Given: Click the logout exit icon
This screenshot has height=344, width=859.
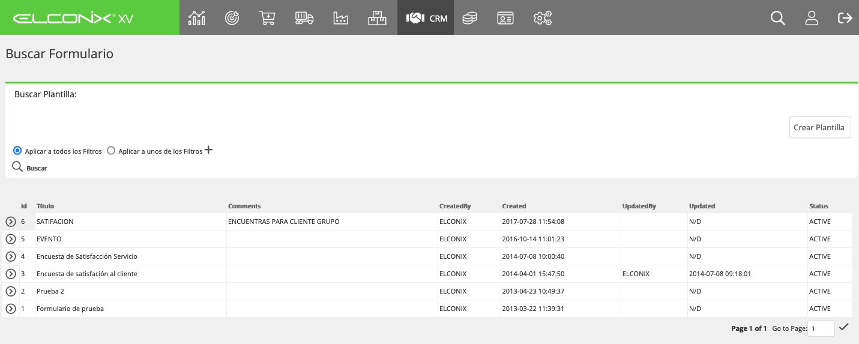Looking at the screenshot, I should coord(845,18).
